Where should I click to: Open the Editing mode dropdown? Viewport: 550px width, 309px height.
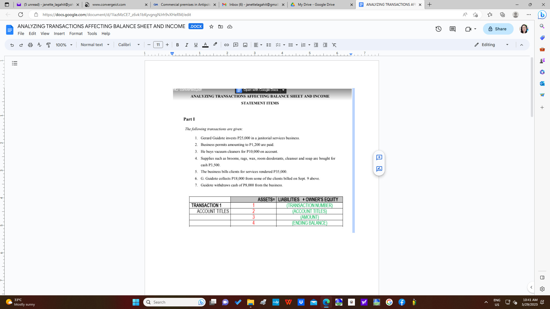[492, 45]
